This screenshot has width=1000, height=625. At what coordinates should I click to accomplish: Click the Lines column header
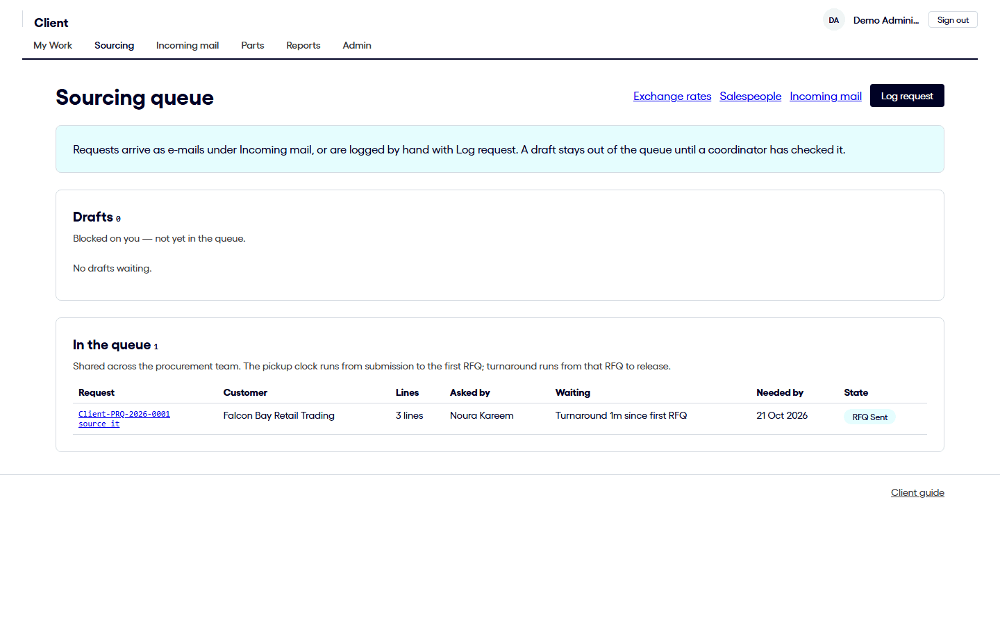click(x=407, y=392)
